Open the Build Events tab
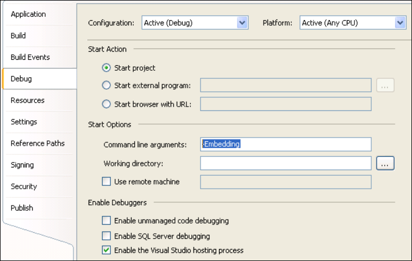Screen dimensions: 412x261 [30, 57]
